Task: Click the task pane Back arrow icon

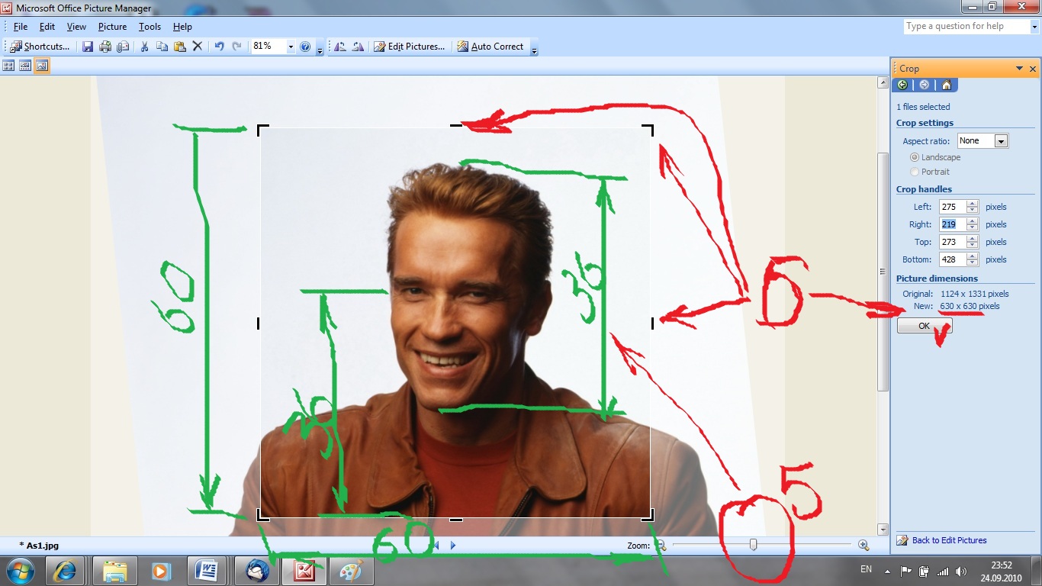Action: coord(903,85)
